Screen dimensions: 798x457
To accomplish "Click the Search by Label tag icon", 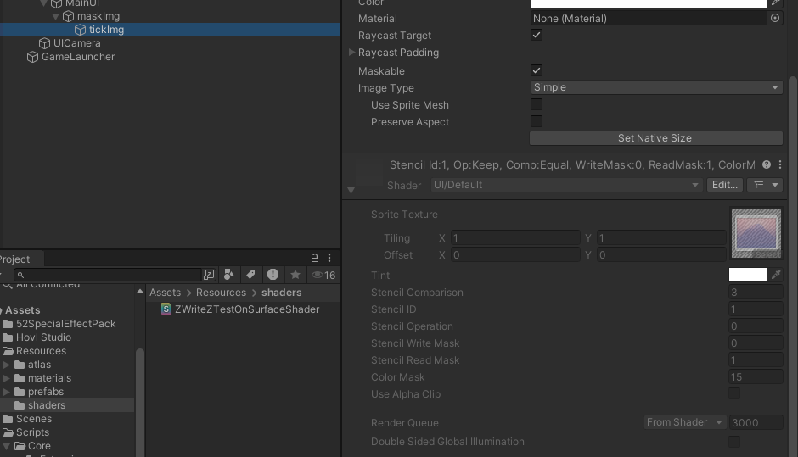I will (x=250, y=275).
